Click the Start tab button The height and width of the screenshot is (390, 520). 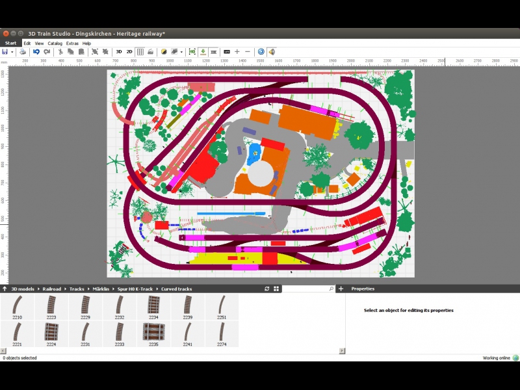[10, 43]
